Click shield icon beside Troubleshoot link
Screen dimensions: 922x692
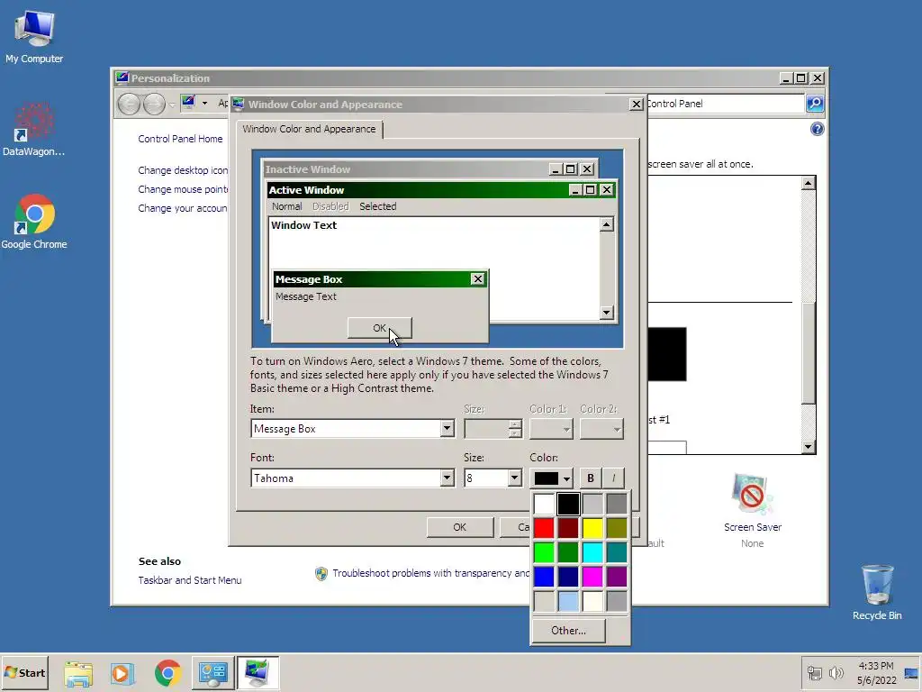[x=321, y=574]
